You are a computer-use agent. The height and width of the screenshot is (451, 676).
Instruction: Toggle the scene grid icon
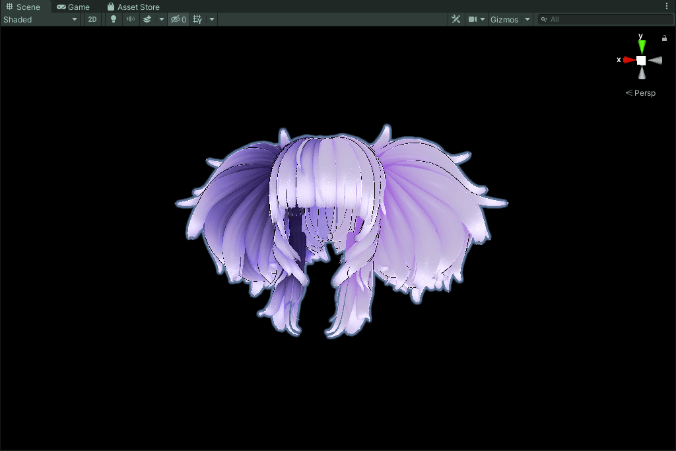[197, 19]
